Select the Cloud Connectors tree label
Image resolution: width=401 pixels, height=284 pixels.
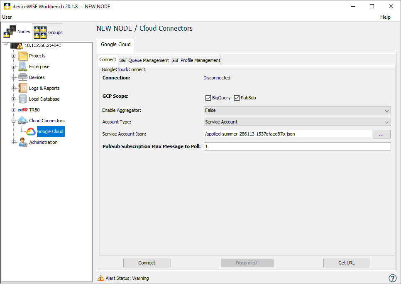pos(47,121)
